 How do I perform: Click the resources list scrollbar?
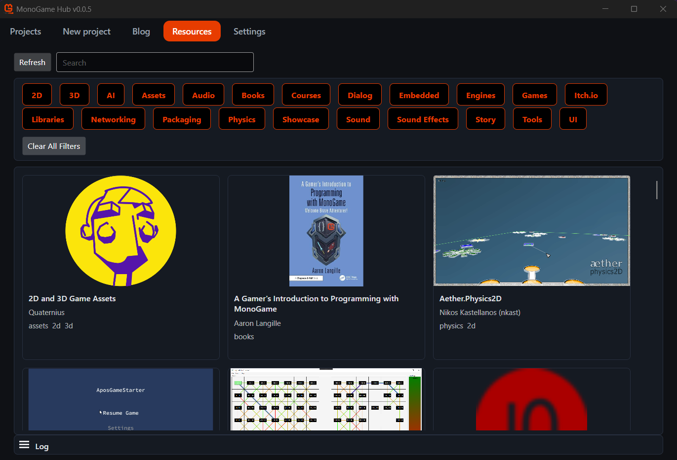[x=657, y=190]
